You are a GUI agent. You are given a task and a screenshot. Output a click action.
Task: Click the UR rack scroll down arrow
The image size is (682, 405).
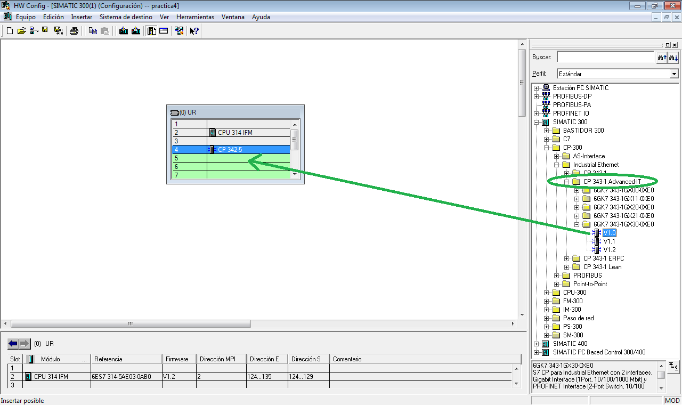pos(294,174)
